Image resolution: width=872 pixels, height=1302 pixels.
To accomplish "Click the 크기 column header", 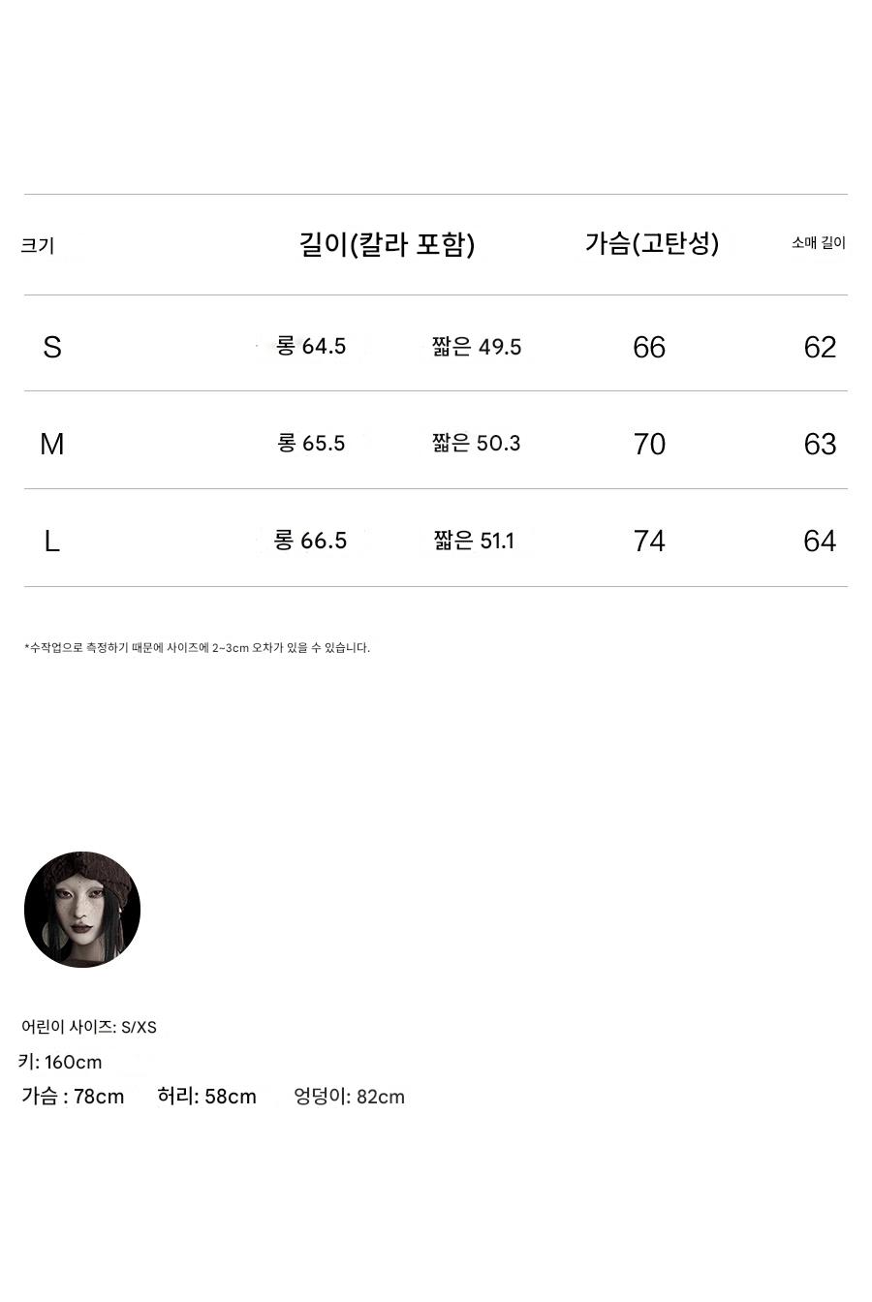I will [x=38, y=245].
